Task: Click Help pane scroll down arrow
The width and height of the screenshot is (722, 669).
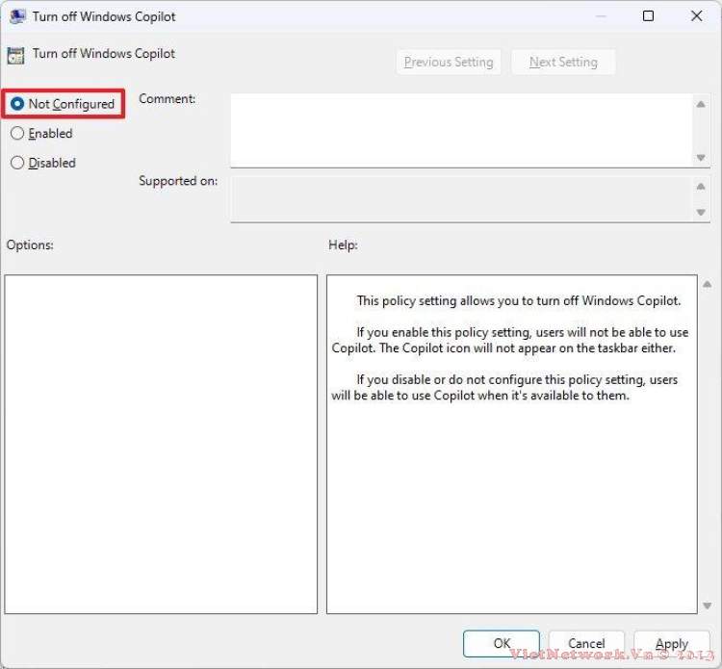Action: point(708,605)
